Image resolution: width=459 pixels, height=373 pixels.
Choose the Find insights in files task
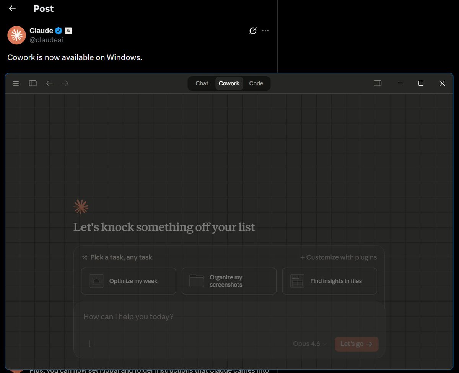pyautogui.click(x=329, y=281)
